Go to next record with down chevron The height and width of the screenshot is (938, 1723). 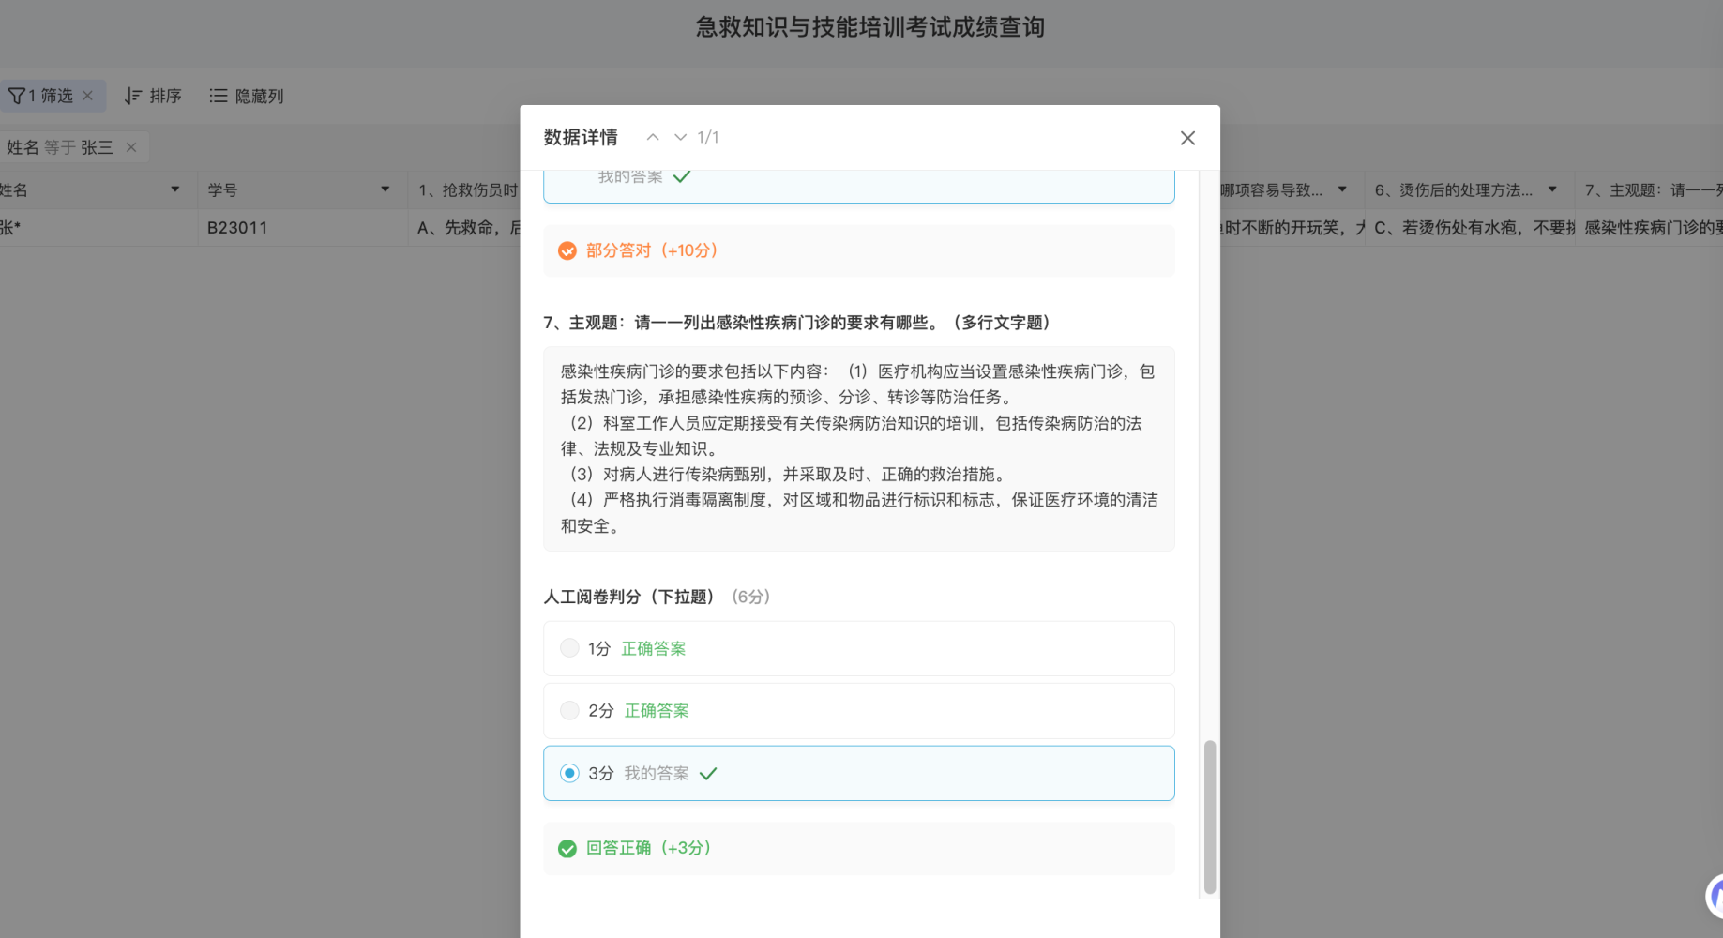(681, 137)
